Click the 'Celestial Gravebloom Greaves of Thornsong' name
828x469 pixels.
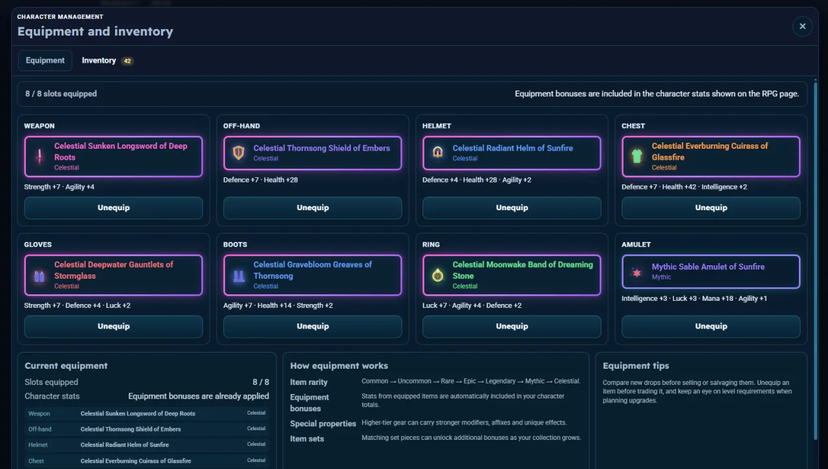click(x=312, y=270)
